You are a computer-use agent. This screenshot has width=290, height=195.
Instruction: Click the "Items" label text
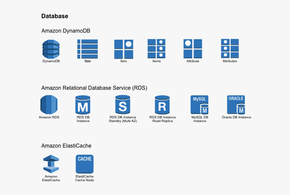click(156, 61)
